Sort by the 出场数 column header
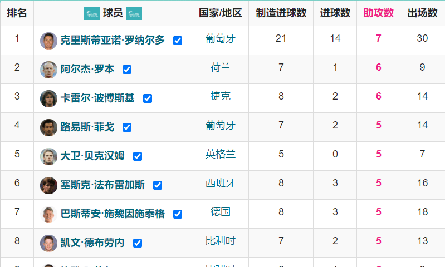 point(422,13)
